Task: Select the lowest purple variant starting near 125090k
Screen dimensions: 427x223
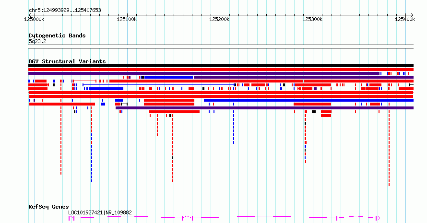Action: [264, 108]
